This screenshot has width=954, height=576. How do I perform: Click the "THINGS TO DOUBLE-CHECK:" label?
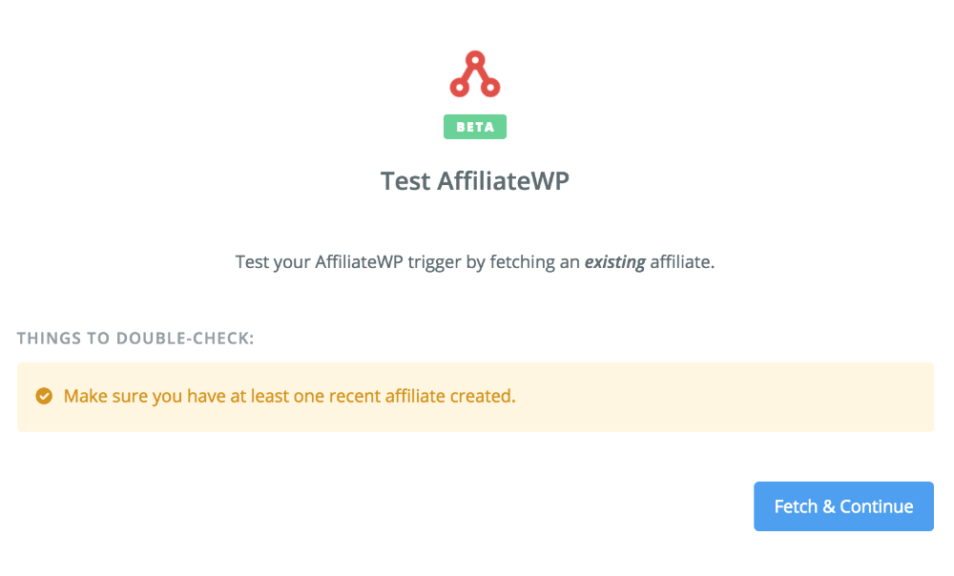click(x=135, y=339)
